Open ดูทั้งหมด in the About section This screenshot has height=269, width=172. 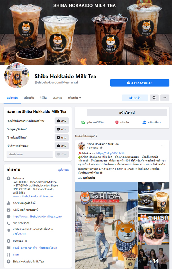(63, 170)
